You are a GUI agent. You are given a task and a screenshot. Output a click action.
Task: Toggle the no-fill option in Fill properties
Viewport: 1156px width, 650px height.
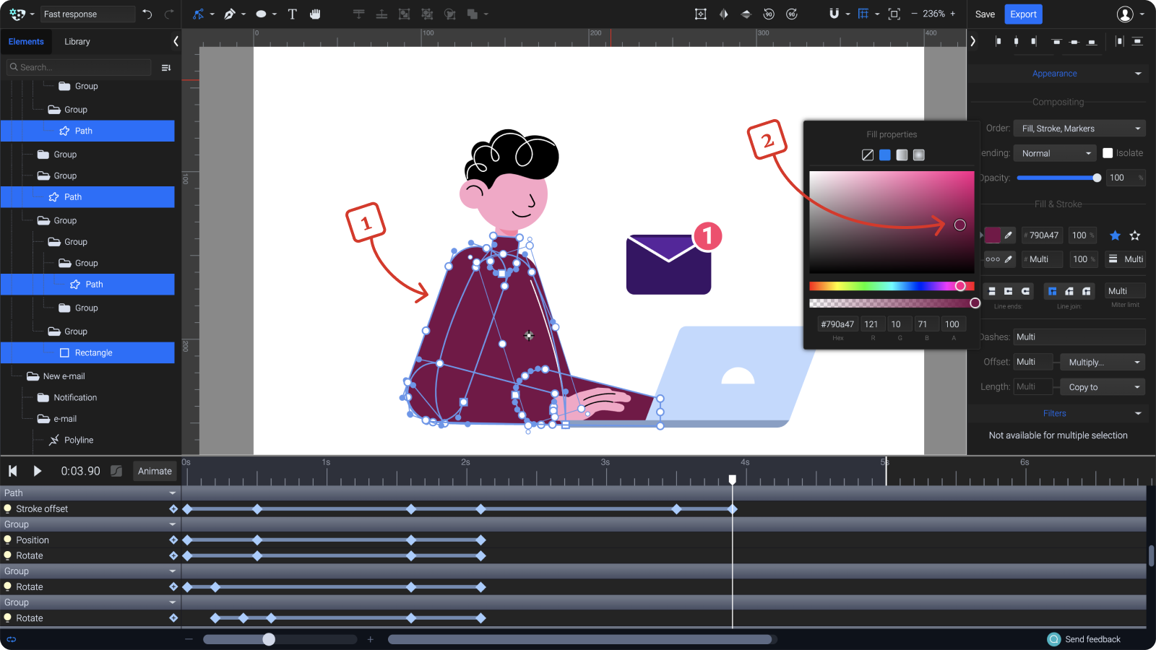868,154
